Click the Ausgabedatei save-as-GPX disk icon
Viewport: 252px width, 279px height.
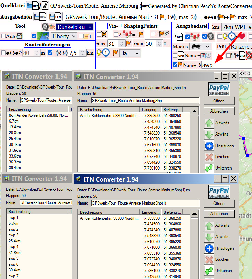[40, 16]
